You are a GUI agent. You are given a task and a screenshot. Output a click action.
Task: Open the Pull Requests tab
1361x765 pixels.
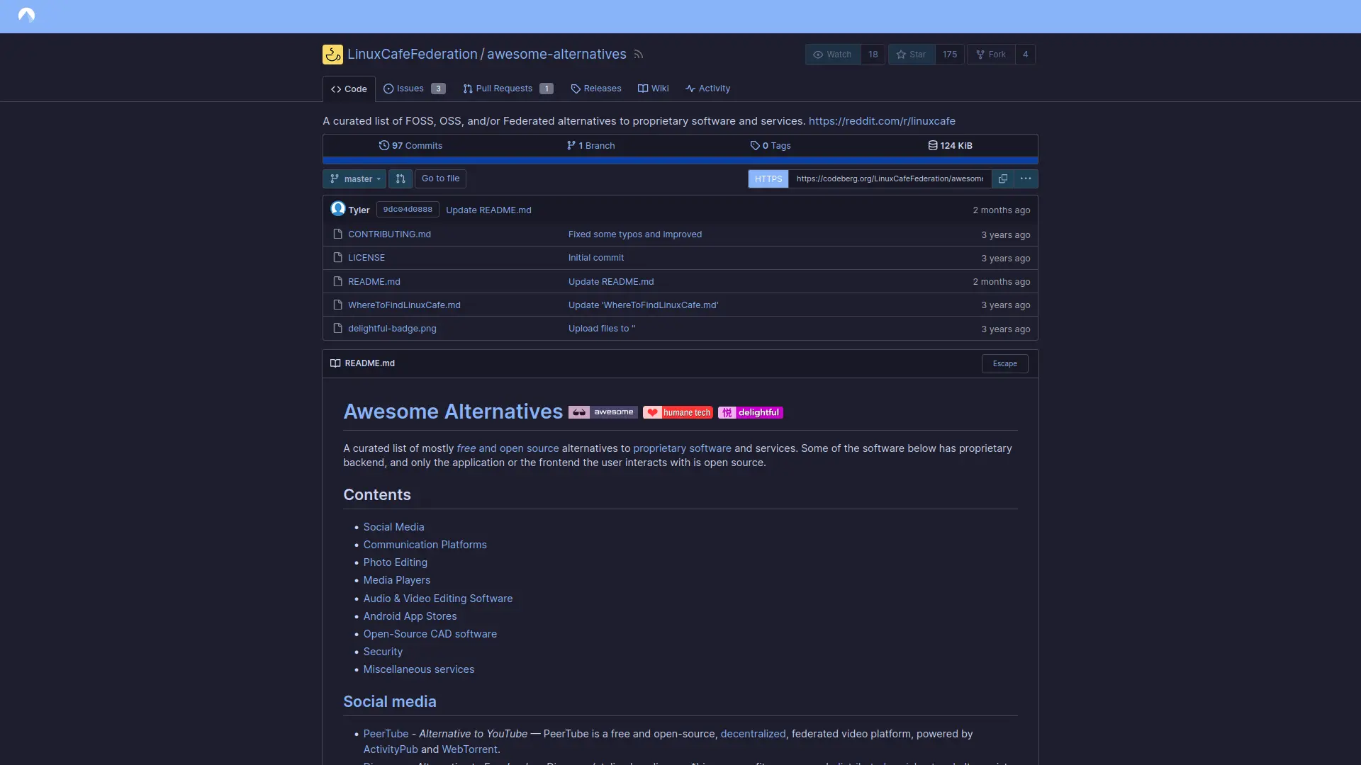click(508, 89)
